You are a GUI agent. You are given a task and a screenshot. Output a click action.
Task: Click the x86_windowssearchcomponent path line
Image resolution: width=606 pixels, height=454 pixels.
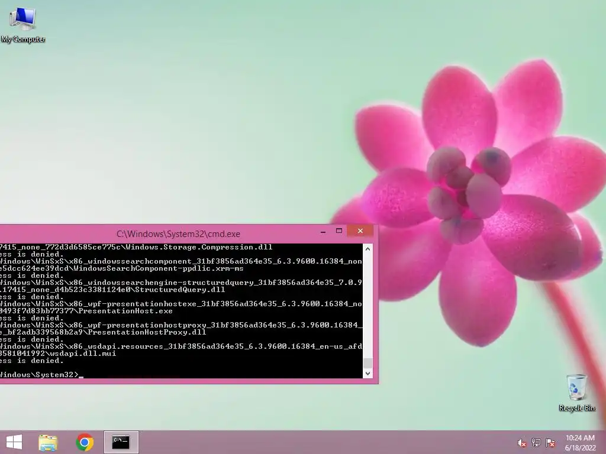(x=181, y=261)
